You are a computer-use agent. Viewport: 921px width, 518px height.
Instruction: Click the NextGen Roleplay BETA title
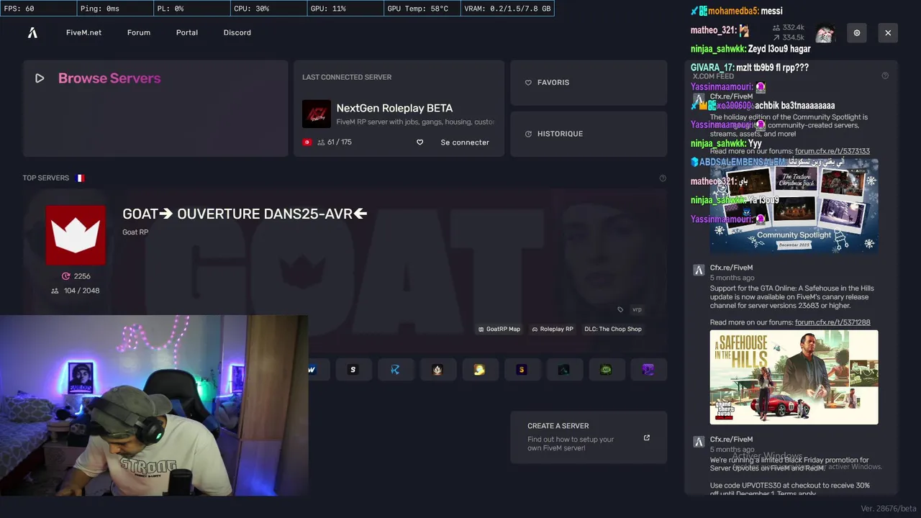(394, 108)
